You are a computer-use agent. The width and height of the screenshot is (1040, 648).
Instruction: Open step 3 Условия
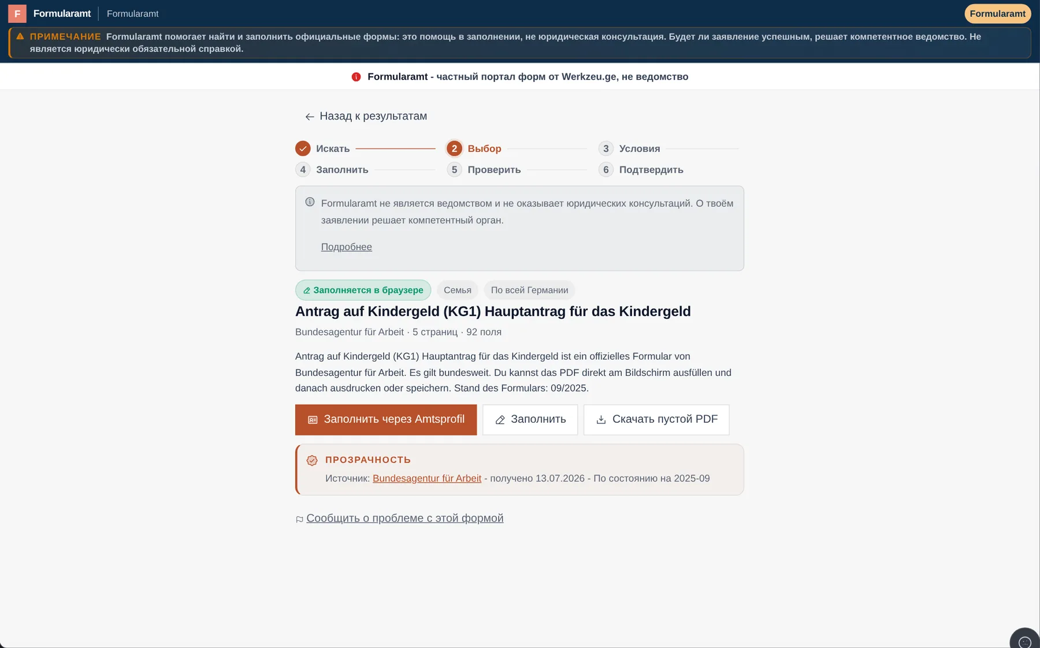coord(629,148)
